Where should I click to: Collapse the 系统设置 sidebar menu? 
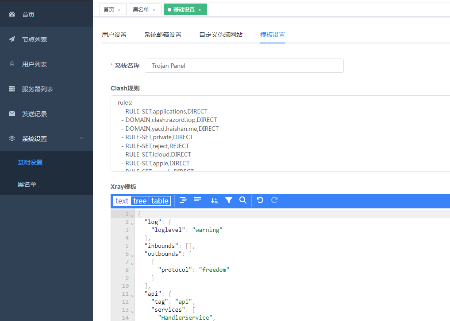coord(81,138)
